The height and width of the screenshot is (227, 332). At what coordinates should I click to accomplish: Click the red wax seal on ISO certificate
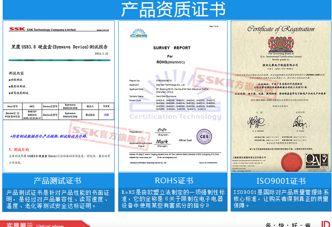tap(292, 162)
